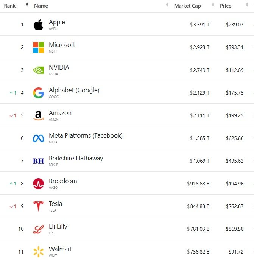254x260 pixels.
Task: Click the Tesla logo icon
Action: (x=38, y=206)
